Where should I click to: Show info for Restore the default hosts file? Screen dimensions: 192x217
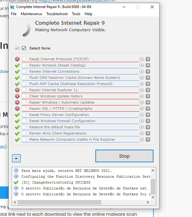(142, 127)
